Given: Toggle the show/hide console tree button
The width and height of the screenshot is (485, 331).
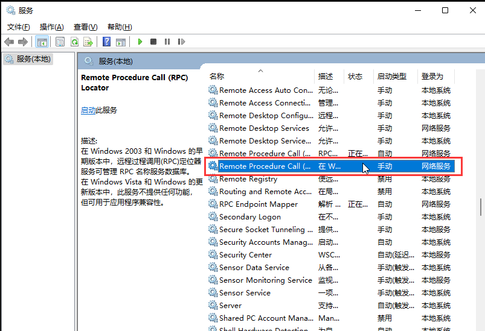Looking at the screenshot, I should tap(42, 42).
